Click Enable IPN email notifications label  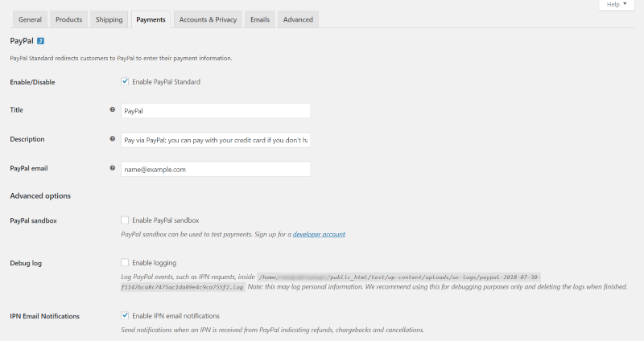pos(175,316)
